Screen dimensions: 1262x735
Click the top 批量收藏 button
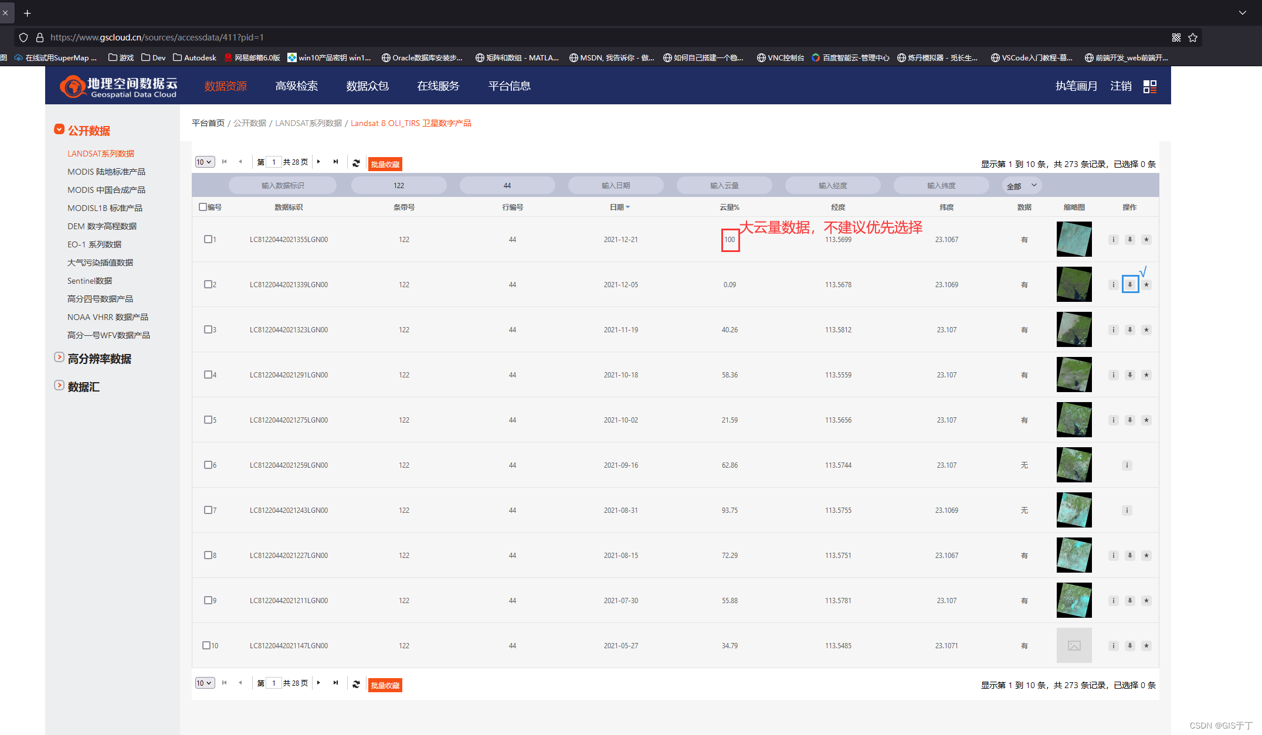[x=385, y=164]
